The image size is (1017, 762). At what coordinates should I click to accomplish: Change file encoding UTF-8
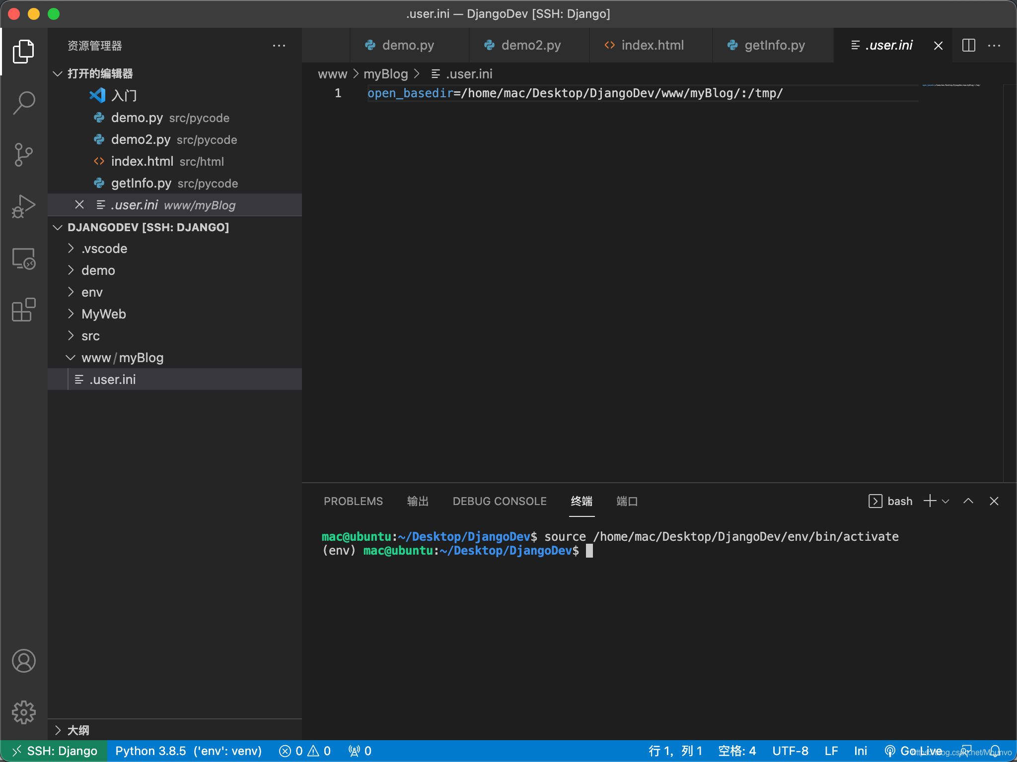coord(790,751)
